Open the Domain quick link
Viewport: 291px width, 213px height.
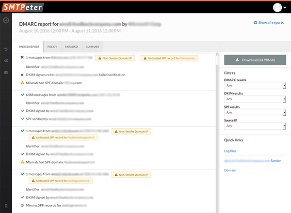pyautogui.click(x=230, y=170)
